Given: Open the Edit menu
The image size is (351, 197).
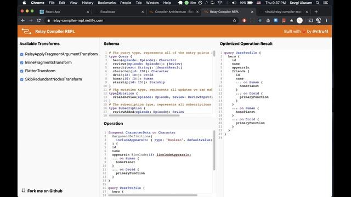Looking at the screenshot, I should coord(62,3).
